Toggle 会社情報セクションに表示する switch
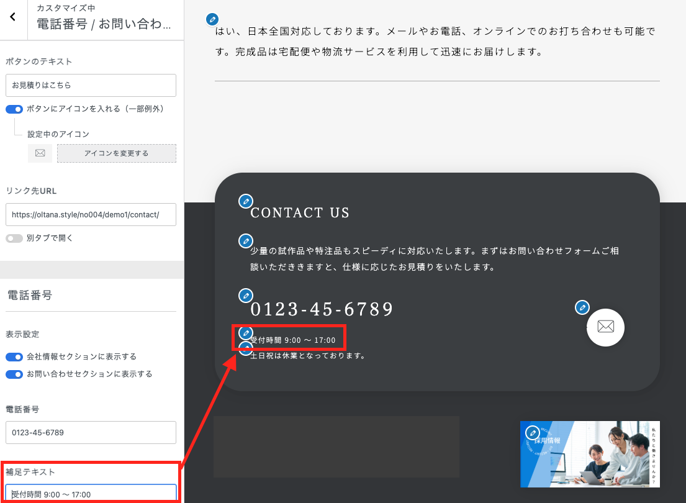 pos(14,357)
